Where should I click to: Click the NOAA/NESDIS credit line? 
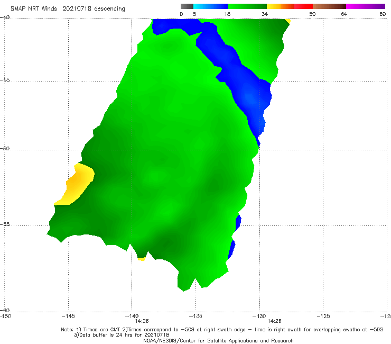point(218,340)
